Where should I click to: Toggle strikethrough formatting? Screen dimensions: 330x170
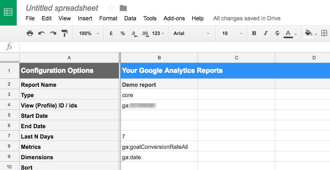(277, 33)
